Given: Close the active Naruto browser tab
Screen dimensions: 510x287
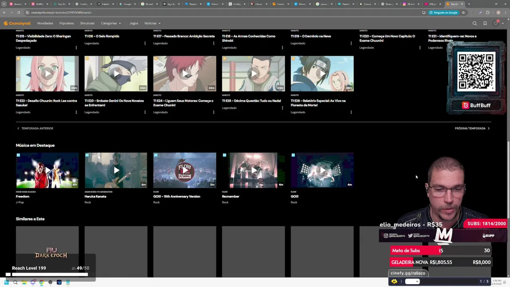Looking at the screenshot, I should (462, 4).
